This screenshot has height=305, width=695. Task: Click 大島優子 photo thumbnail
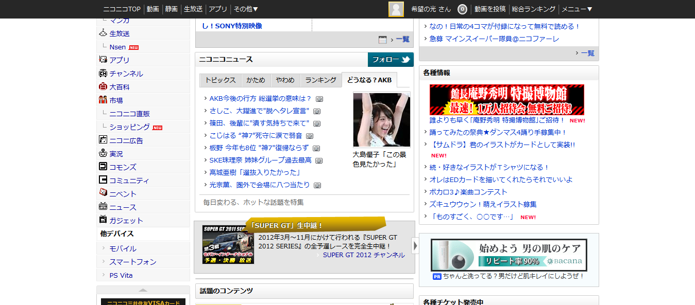(x=382, y=120)
